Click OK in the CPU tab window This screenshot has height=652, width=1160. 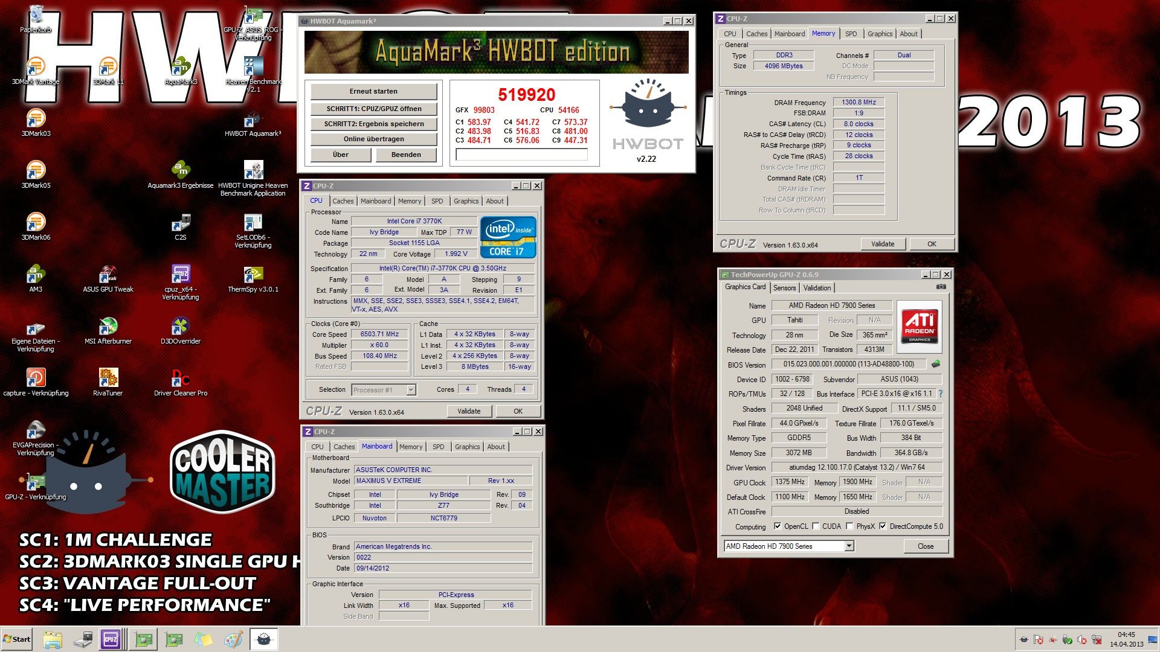[518, 411]
